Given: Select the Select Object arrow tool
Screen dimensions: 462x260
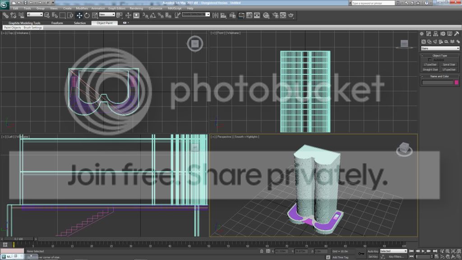Looking at the screenshot, I should pos(47,15).
